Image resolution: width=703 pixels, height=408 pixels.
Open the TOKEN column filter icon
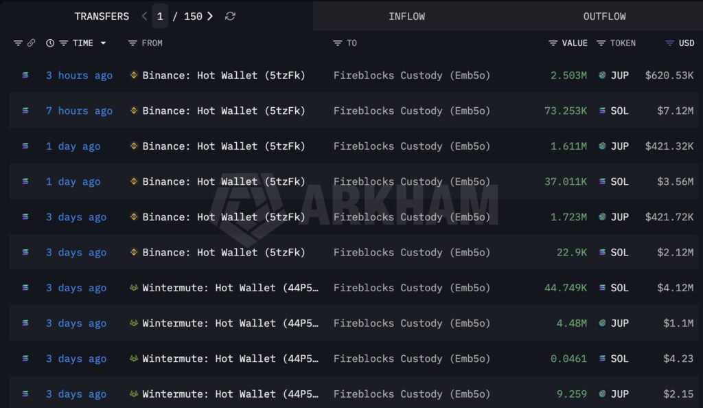(601, 43)
